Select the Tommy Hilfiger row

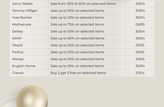coord(82,11)
